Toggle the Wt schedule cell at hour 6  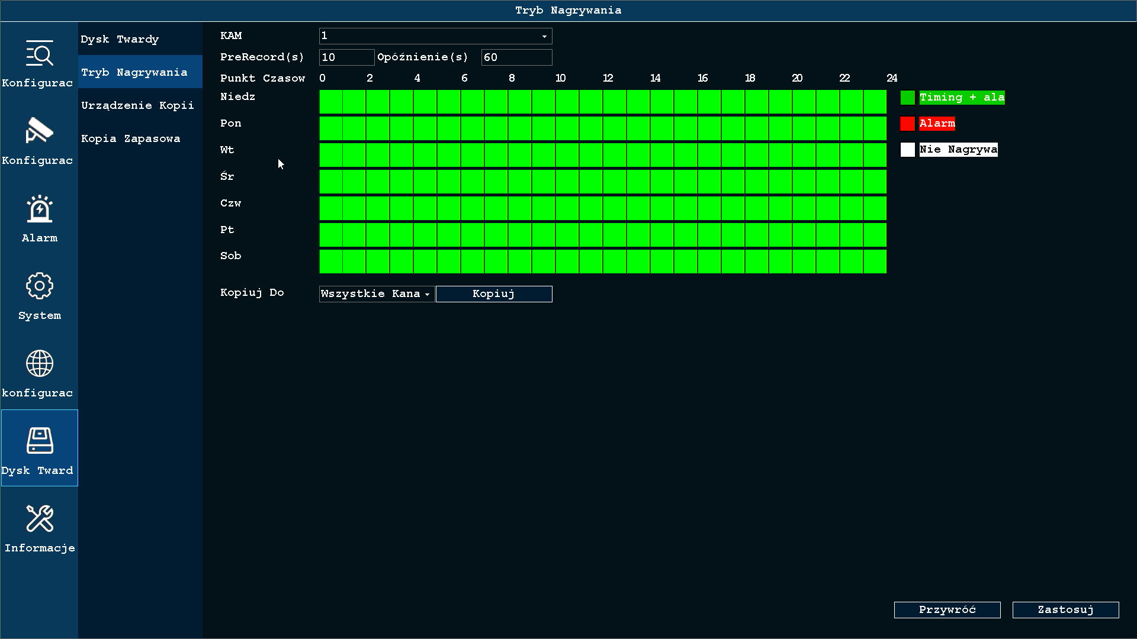[x=473, y=155]
